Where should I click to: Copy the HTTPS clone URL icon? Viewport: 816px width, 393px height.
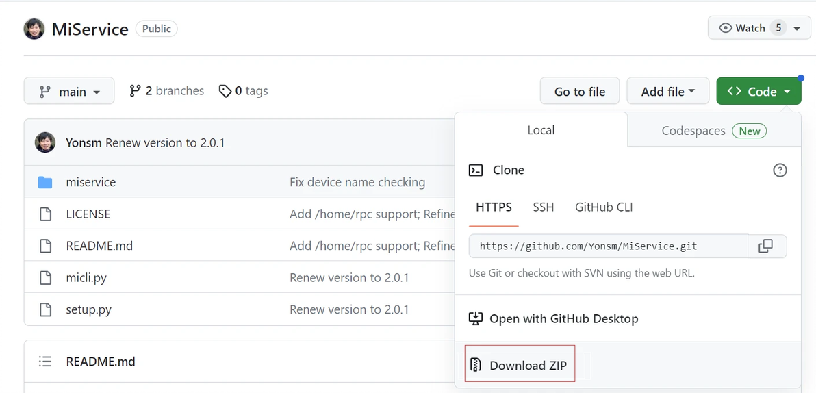pos(765,246)
